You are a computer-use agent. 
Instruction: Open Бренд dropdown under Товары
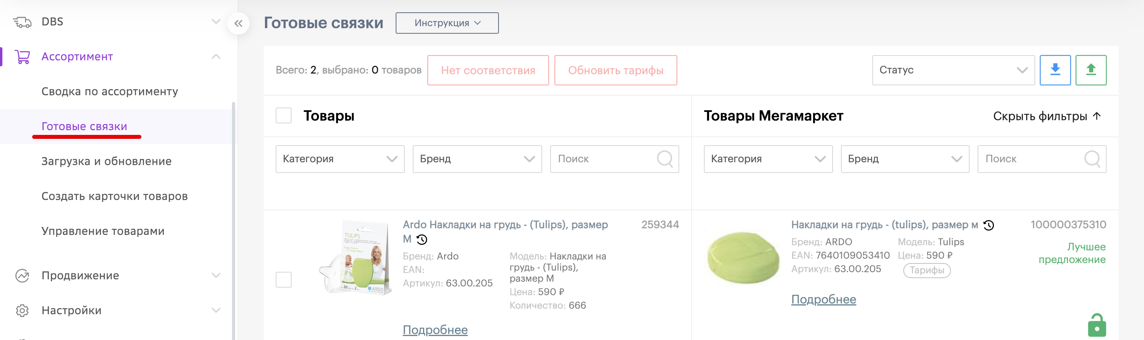tap(477, 159)
